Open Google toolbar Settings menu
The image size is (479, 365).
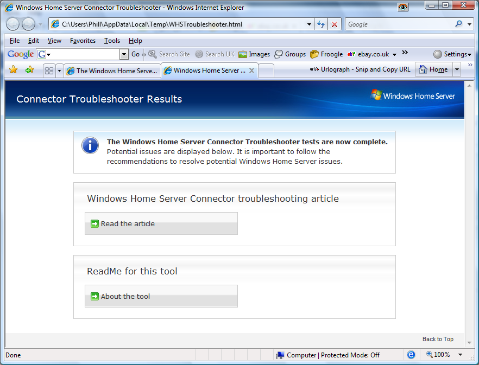click(452, 54)
